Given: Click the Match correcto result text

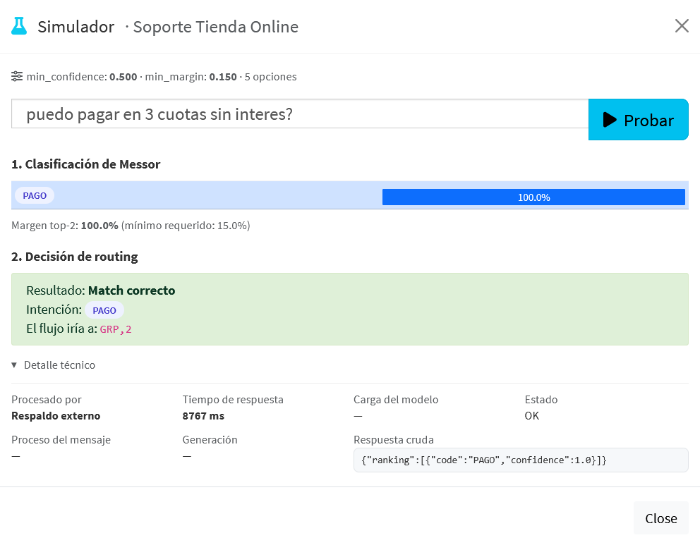Looking at the screenshot, I should click(x=132, y=290).
